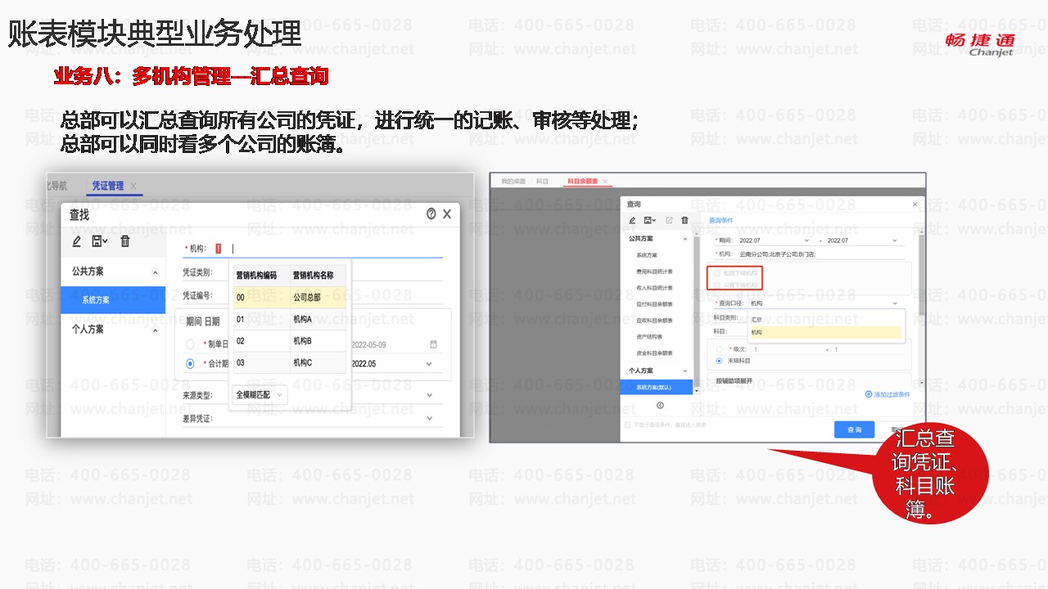The image size is (1048, 589).
Task: Pick the 03 机构C row
Action: [290, 362]
